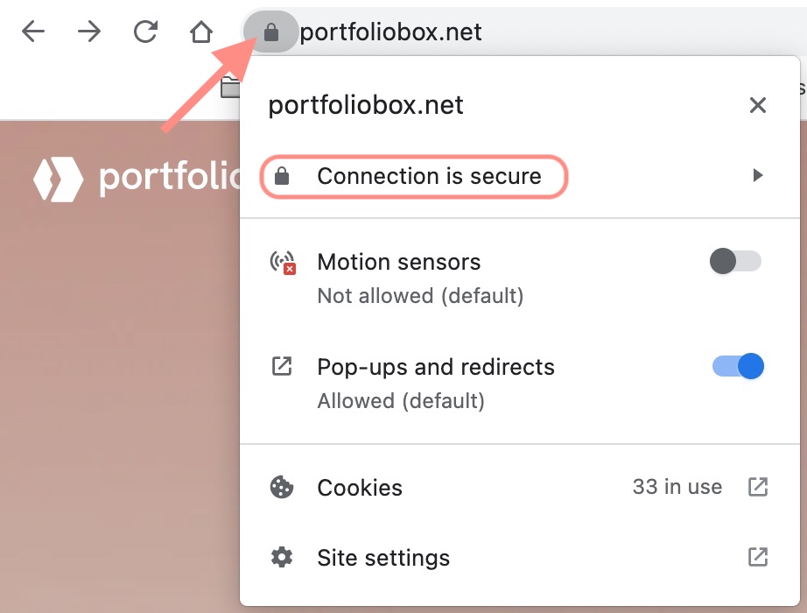Click the portfoliobox.net address bar text
Screen dimensions: 807x613
click(x=391, y=33)
